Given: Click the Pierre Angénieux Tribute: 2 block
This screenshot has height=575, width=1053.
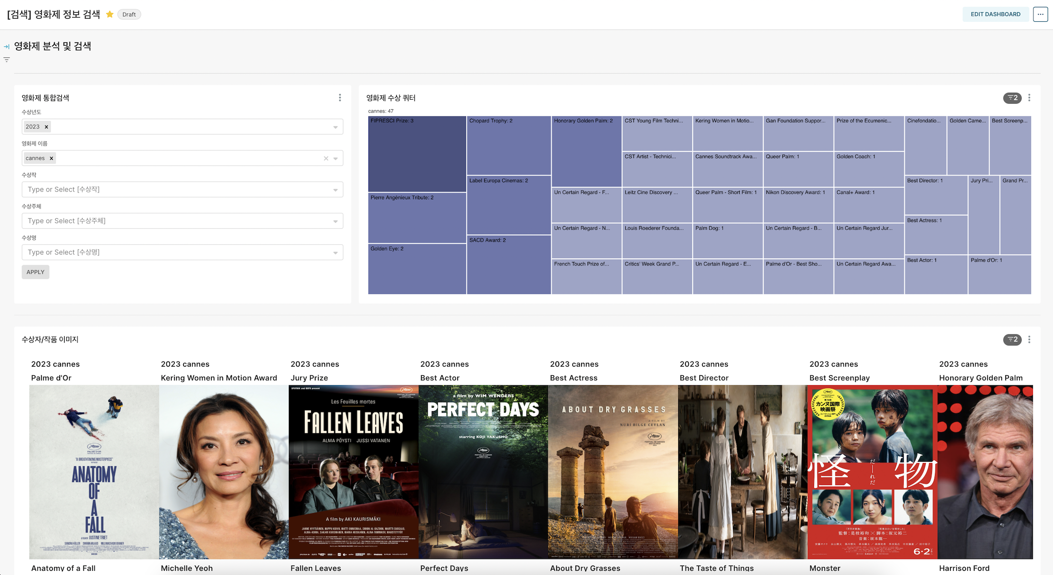Looking at the screenshot, I should (417, 218).
